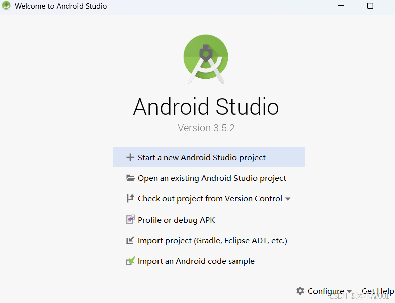This screenshot has height=303, width=395.
Task: Click the Android Studio icon in title bar
Action: 6,6
